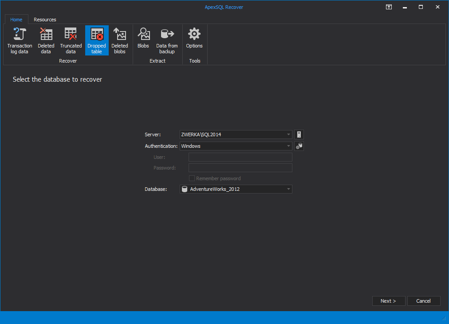This screenshot has height=324, width=449.
Task: Select the Home ribbon tab
Action: pos(16,20)
